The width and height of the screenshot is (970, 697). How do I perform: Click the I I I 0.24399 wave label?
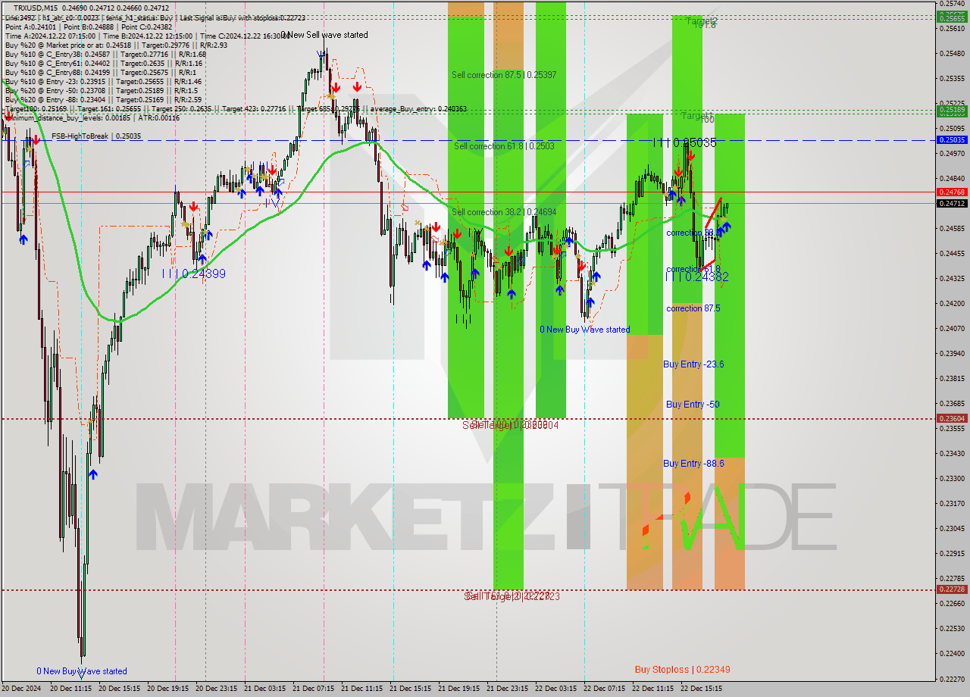point(194,273)
